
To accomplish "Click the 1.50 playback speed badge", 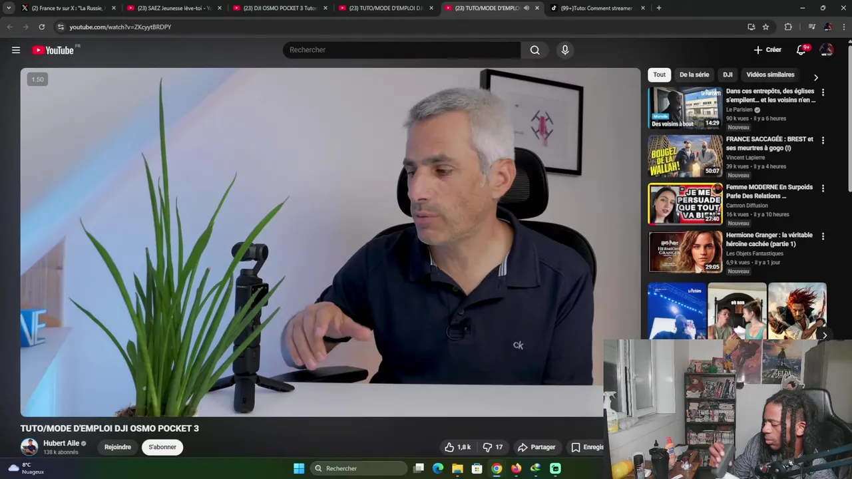I will click(x=38, y=79).
